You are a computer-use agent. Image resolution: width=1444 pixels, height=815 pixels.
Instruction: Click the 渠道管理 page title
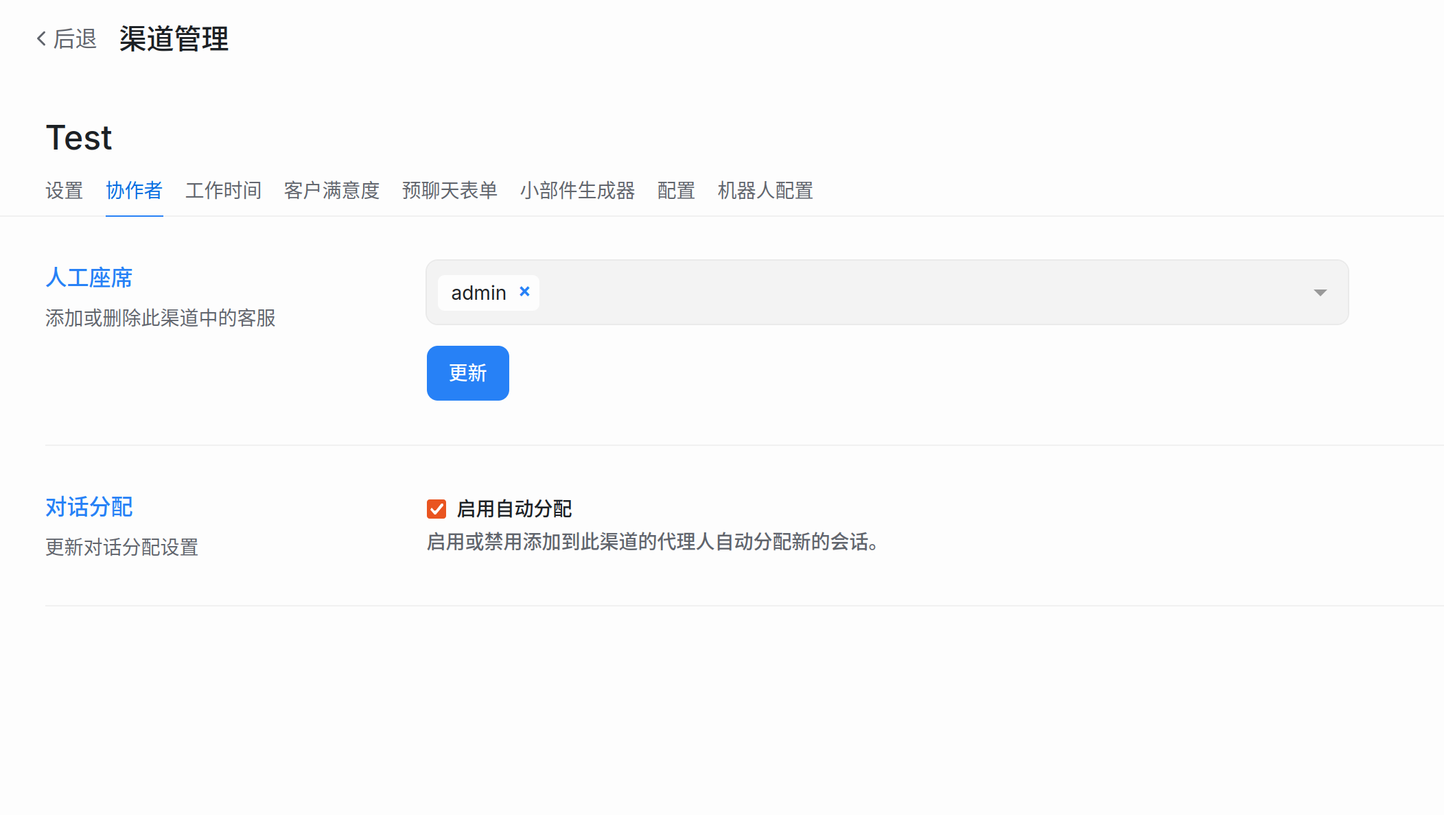(x=174, y=39)
